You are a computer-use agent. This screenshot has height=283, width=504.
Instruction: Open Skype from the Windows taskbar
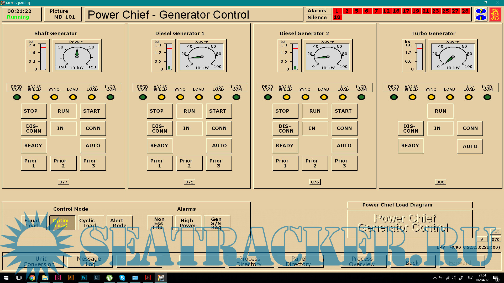click(122, 277)
